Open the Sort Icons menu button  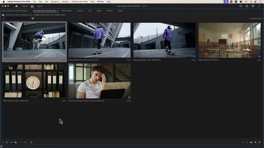coord(31,142)
